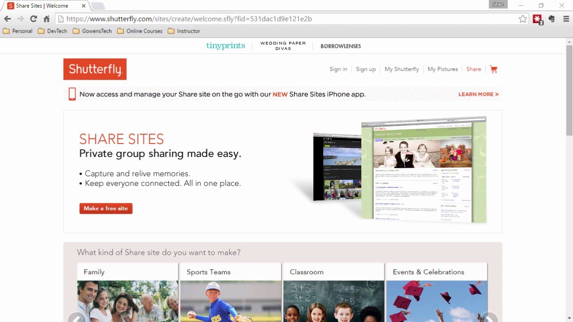This screenshot has height=322, width=573.
Task: Click the LEARN MORE link
Action: click(479, 94)
